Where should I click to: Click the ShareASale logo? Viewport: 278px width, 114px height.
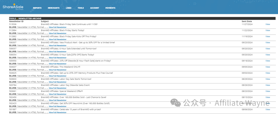point(13,7)
